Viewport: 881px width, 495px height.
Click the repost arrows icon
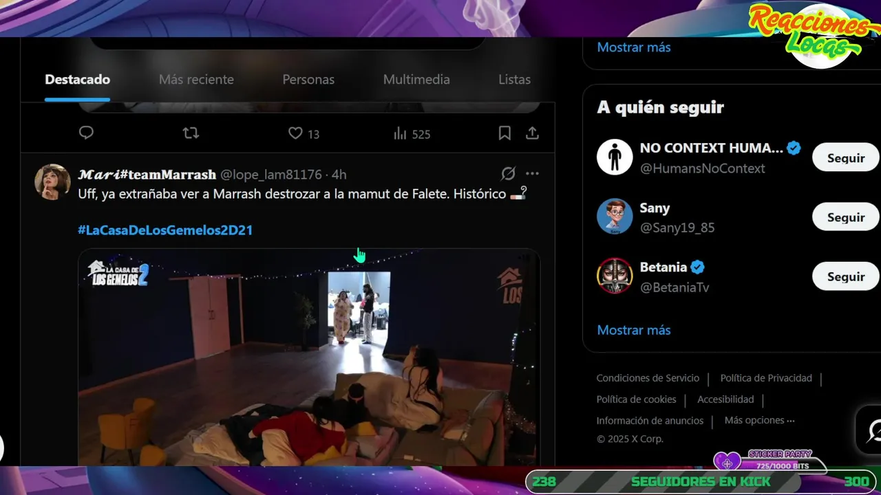(x=191, y=133)
